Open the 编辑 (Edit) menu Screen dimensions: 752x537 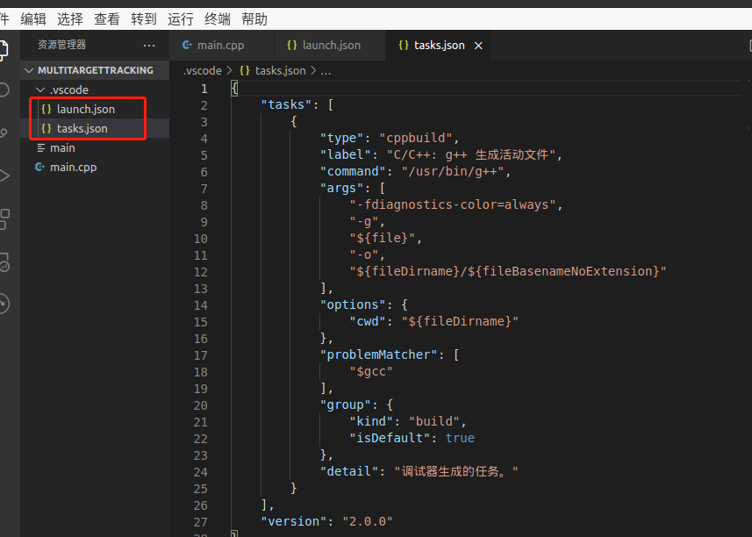coord(33,19)
